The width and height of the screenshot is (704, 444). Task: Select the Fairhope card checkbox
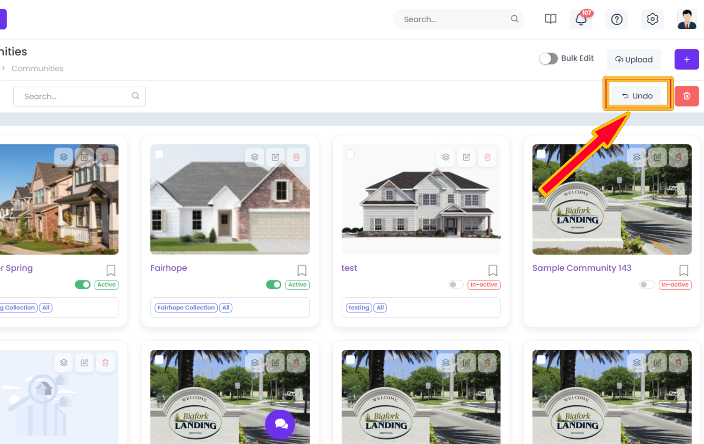pos(159,154)
